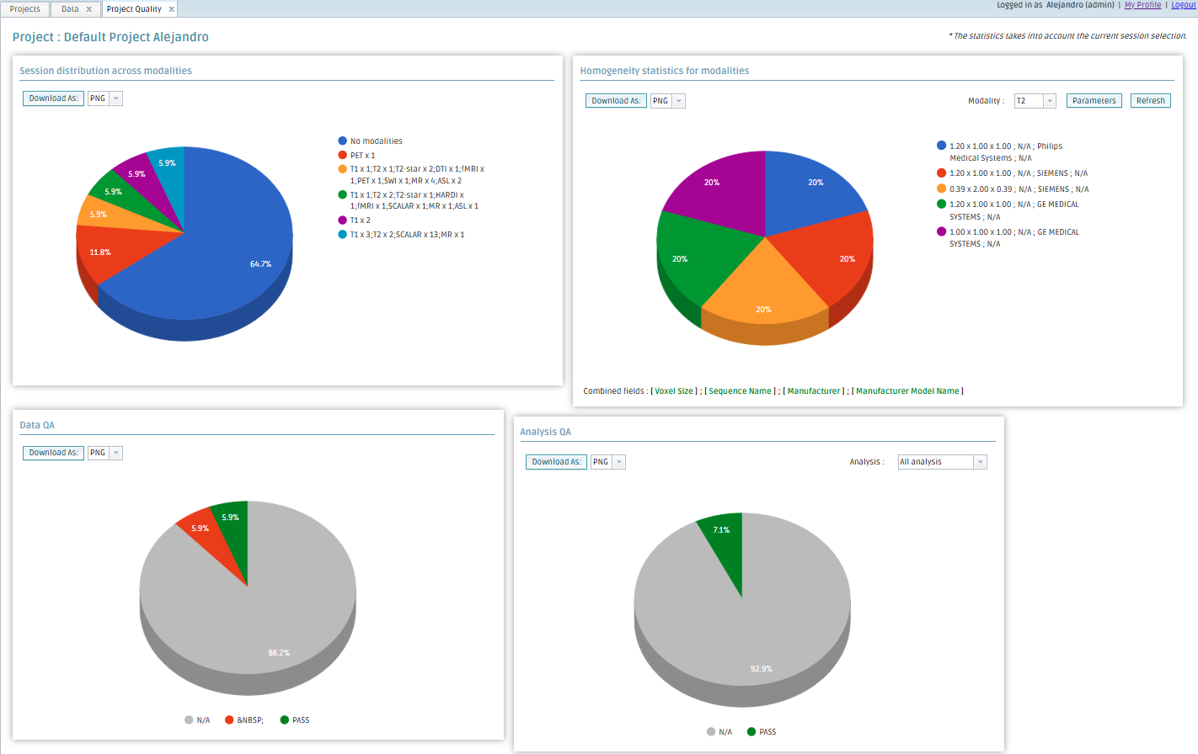This screenshot has width=1198, height=754.
Task: Open the T2 Modality dropdown
Action: (x=1050, y=101)
